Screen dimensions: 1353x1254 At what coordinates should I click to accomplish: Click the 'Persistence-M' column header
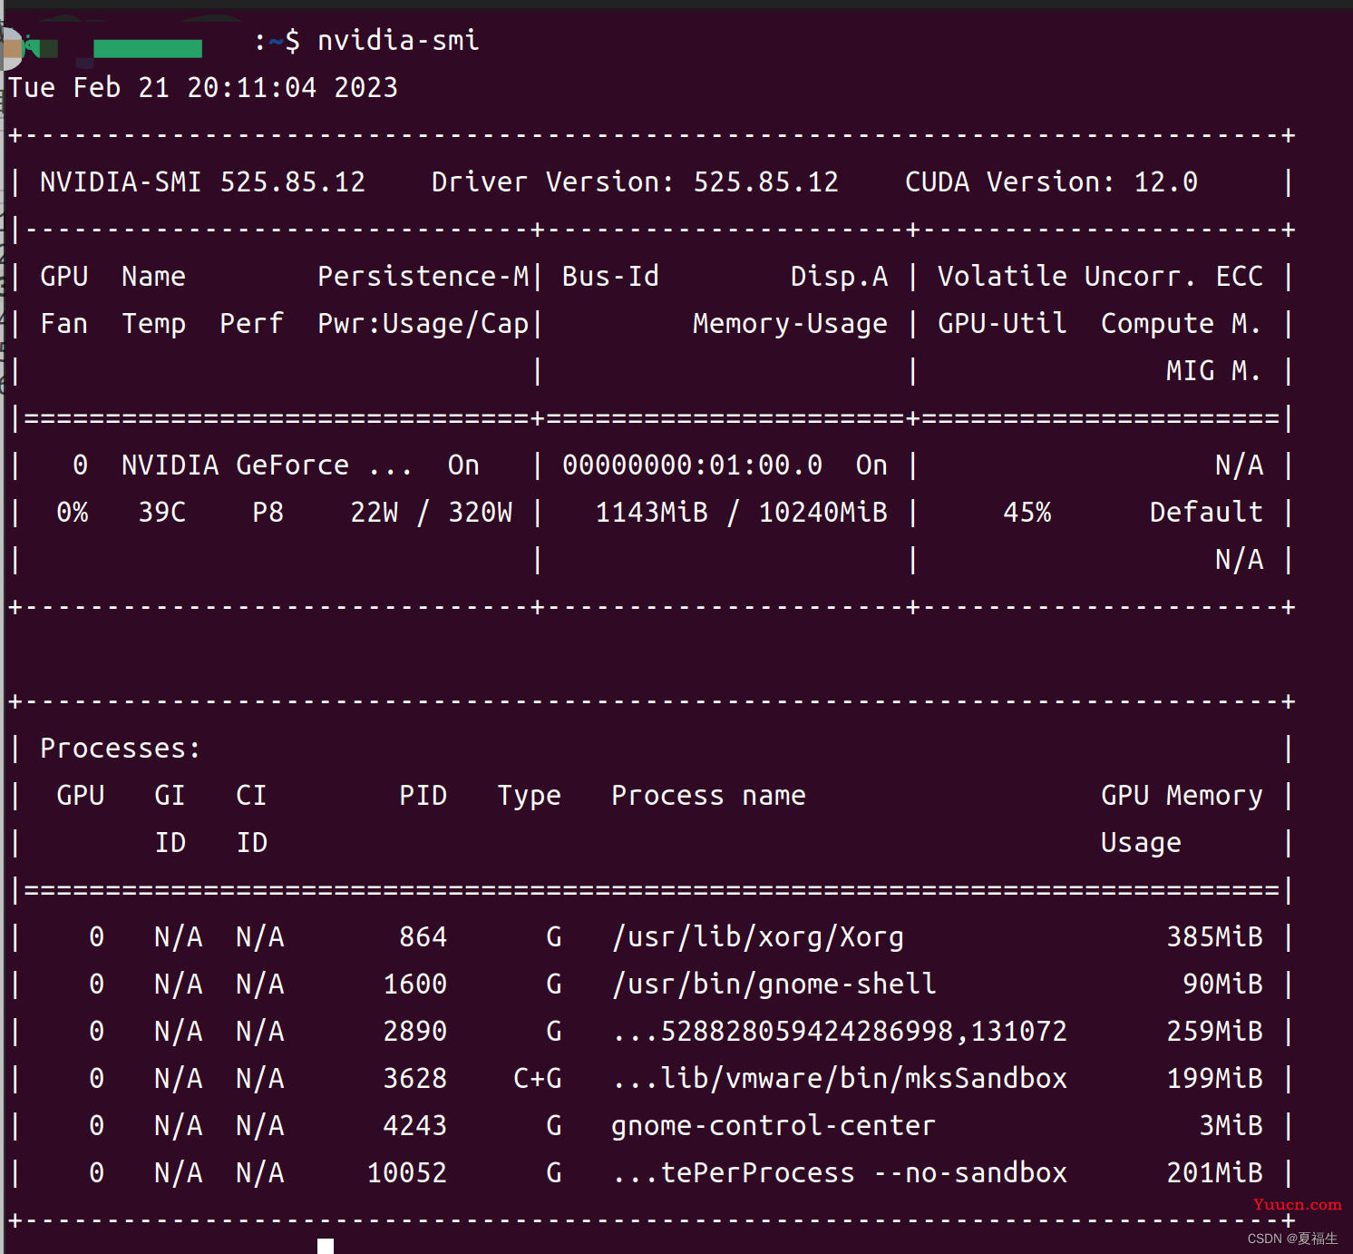[x=423, y=276]
